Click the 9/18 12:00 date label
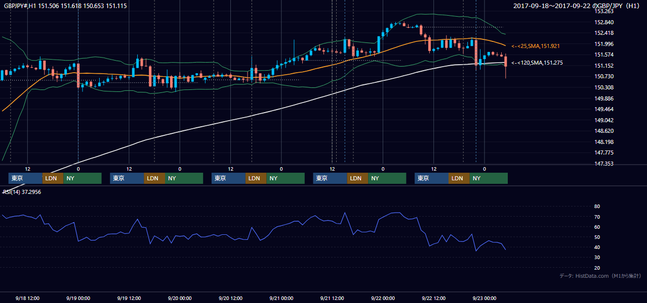The width and height of the screenshot is (647, 303). [x=27, y=298]
